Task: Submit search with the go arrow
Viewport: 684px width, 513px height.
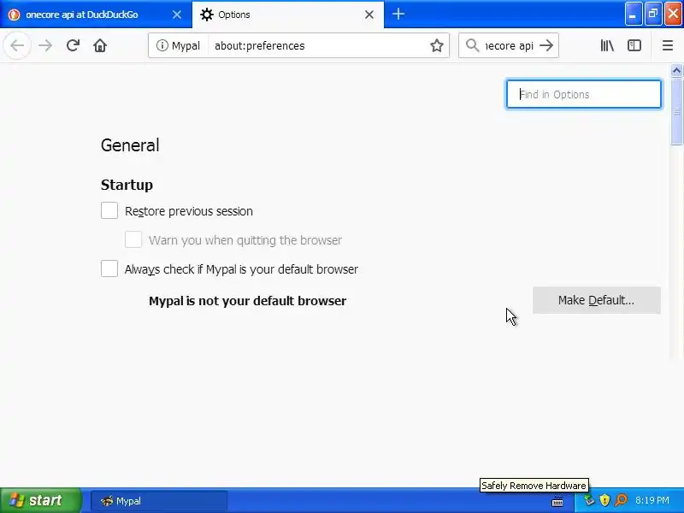Action: coord(546,45)
